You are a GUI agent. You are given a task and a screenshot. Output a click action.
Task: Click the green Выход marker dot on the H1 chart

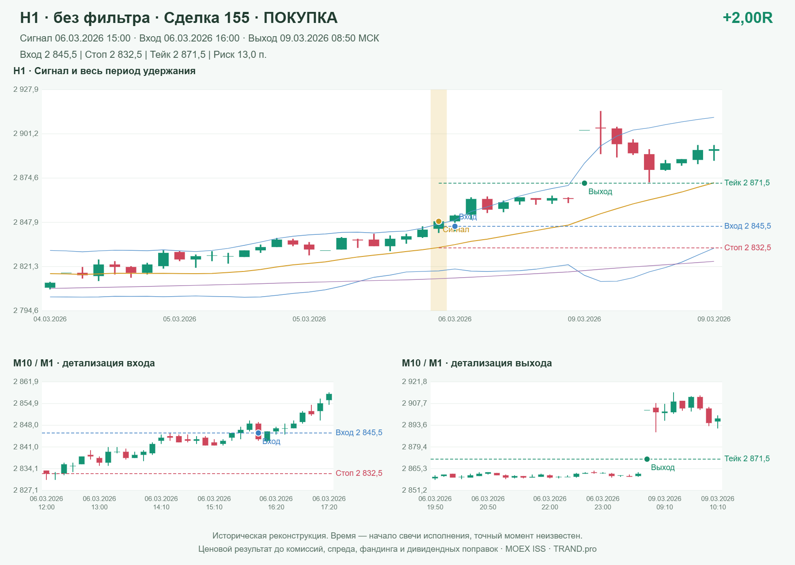point(584,183)
